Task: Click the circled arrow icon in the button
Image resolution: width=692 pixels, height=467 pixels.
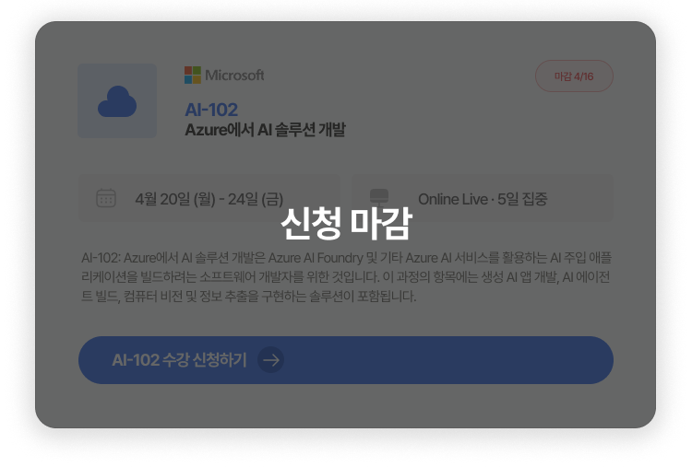Action: [x=270, y=360]
